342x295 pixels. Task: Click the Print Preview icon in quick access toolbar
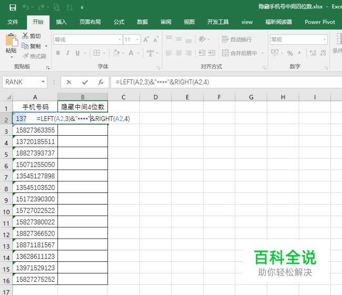point(57,8)
